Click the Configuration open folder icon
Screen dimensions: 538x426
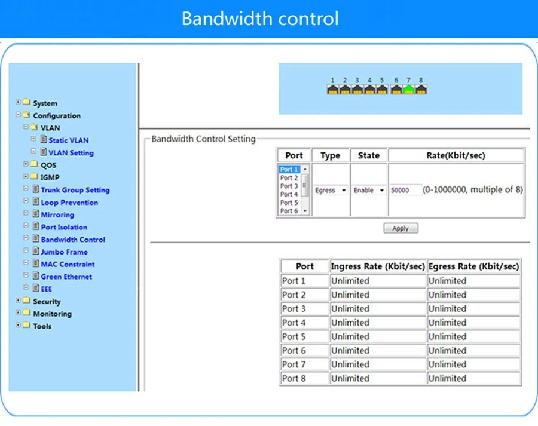click(26, 114)
